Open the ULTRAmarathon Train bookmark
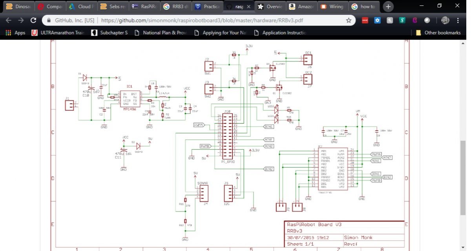This screenshot has width=471, height=251. click(x=58, y=33)
